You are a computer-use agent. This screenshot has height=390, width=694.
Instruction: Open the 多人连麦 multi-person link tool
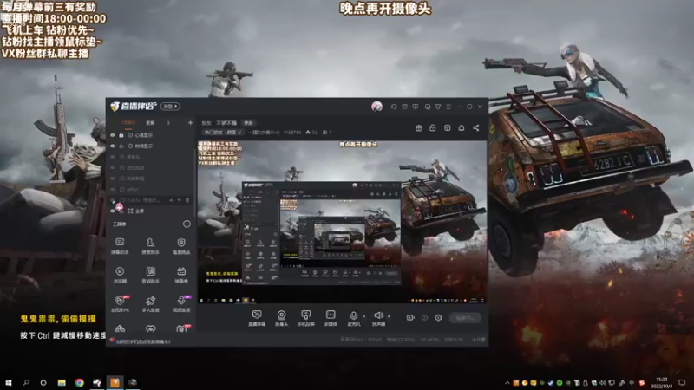150,304
